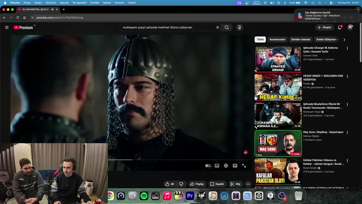This screenshot has height=204, width=362.
Task: Enter full screen player mode
Action: click(x=244, y=166)
